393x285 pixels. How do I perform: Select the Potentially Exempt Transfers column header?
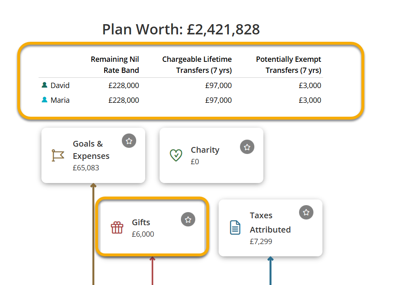288,65
